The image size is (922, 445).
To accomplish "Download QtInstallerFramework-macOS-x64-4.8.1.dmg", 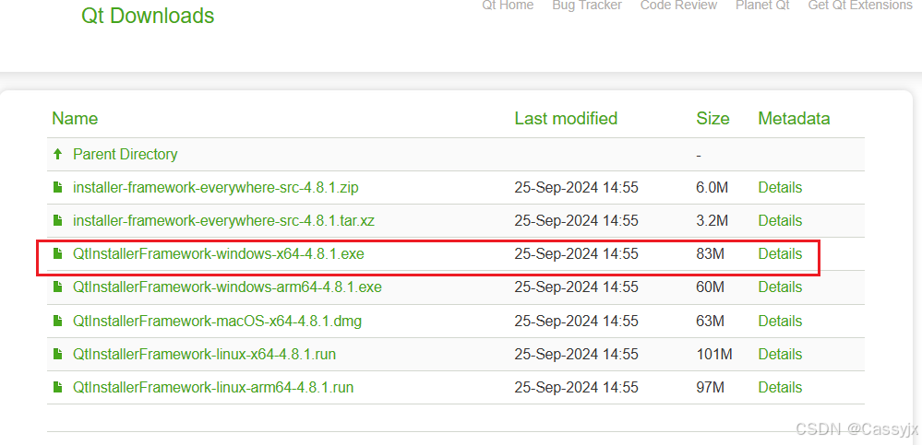I will (x=217, y=322).
